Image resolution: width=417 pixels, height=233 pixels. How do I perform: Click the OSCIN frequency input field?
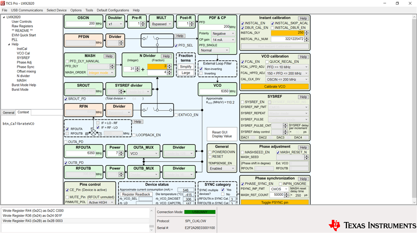(80, 24)
